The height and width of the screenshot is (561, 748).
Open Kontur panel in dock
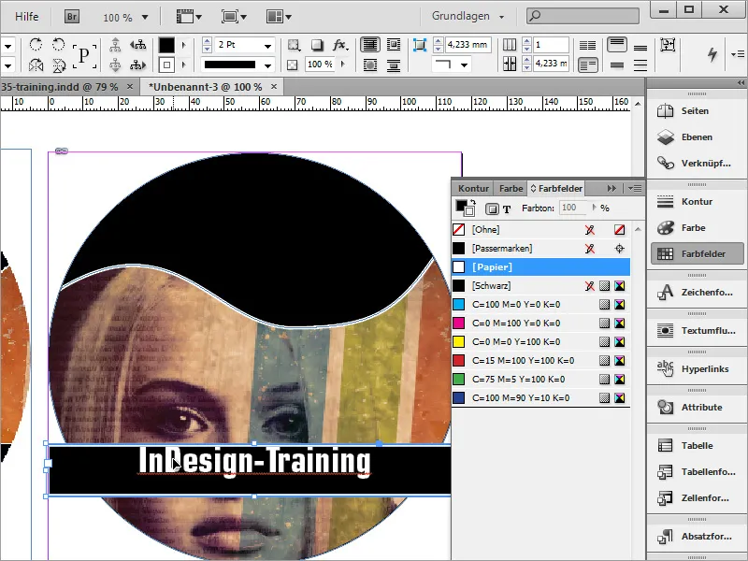[696, 201]
